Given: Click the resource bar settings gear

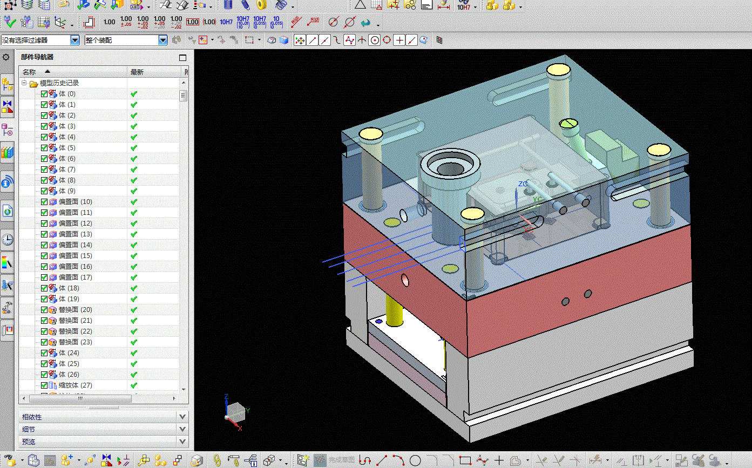Looking at the screenshot, I should 6,57.
